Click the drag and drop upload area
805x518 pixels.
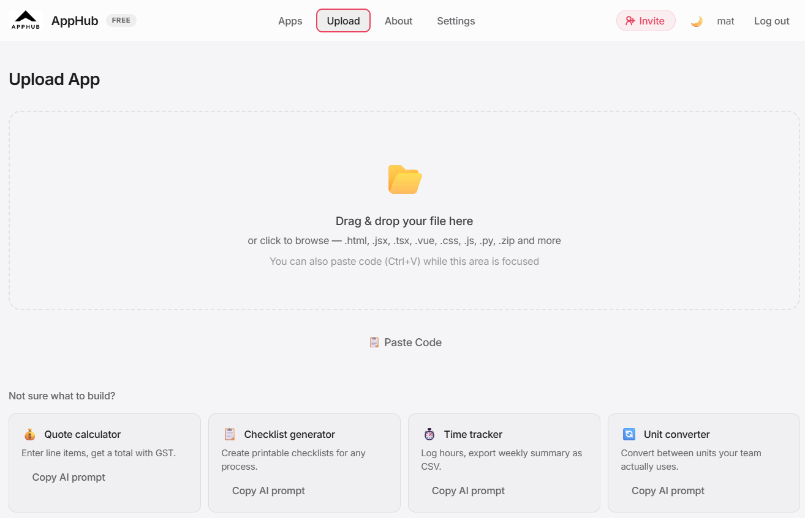404,211
